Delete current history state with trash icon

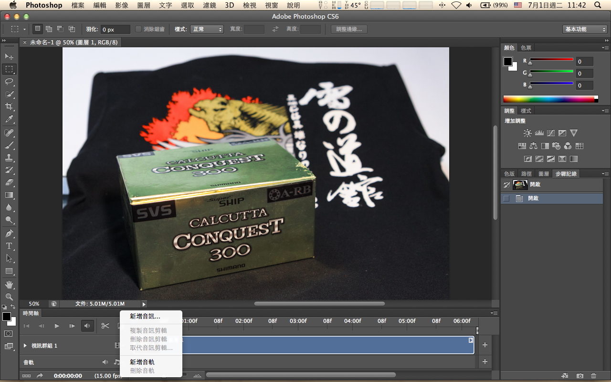(594, 376)
